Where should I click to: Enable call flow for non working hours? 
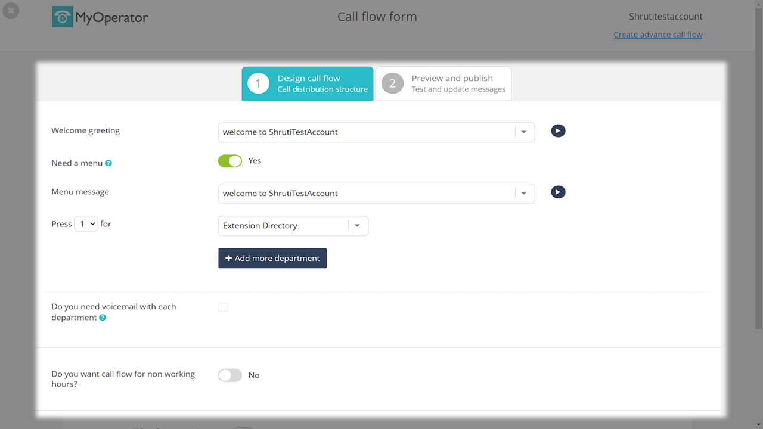(x=230, y=375)
